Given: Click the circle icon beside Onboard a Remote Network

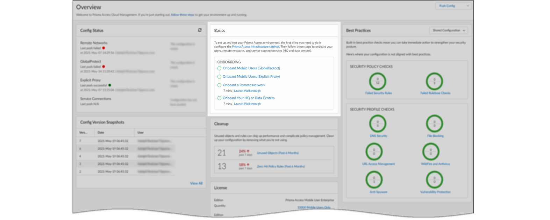Looking at the screenshot, I should pos(219,85).
